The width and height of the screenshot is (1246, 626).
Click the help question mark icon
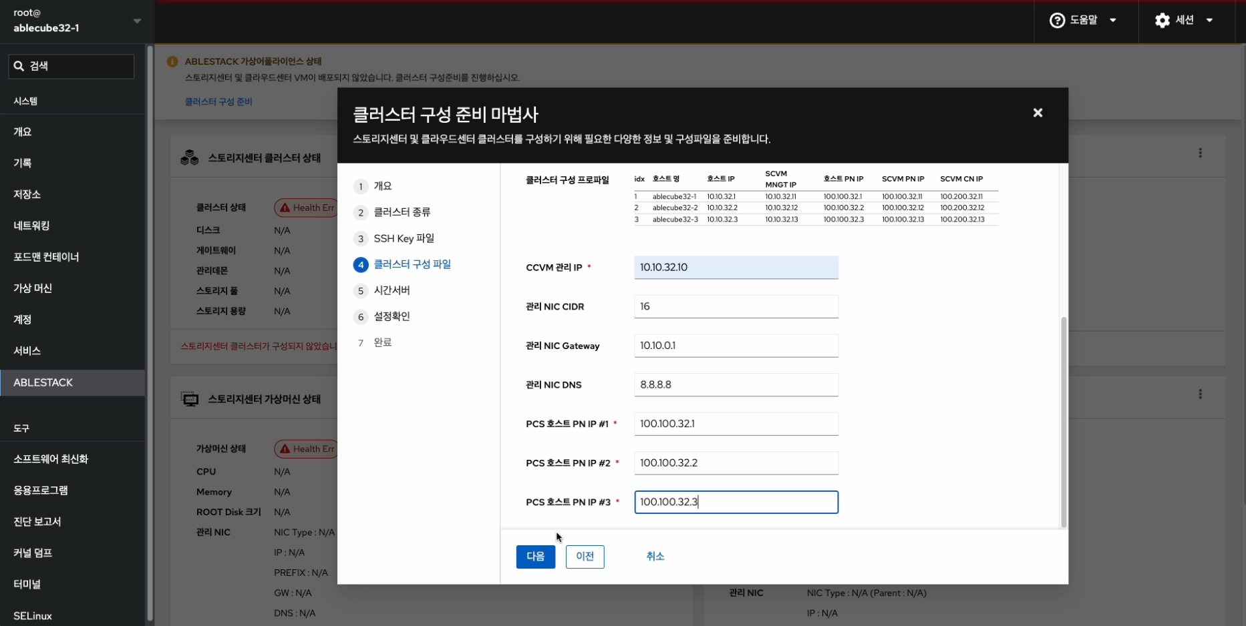[x=1057, y=20]
